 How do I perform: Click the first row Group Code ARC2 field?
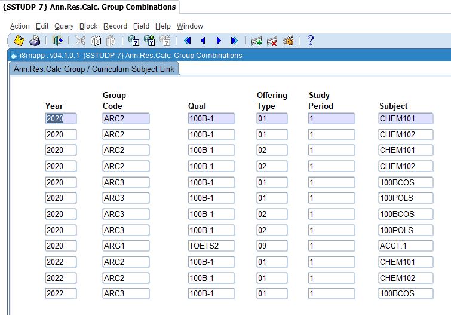125,118
